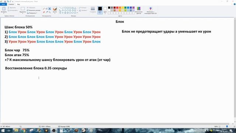
Task: Click the text "Шанс блока 50%"
Action: pyautogui.click(x=18, y=27)
